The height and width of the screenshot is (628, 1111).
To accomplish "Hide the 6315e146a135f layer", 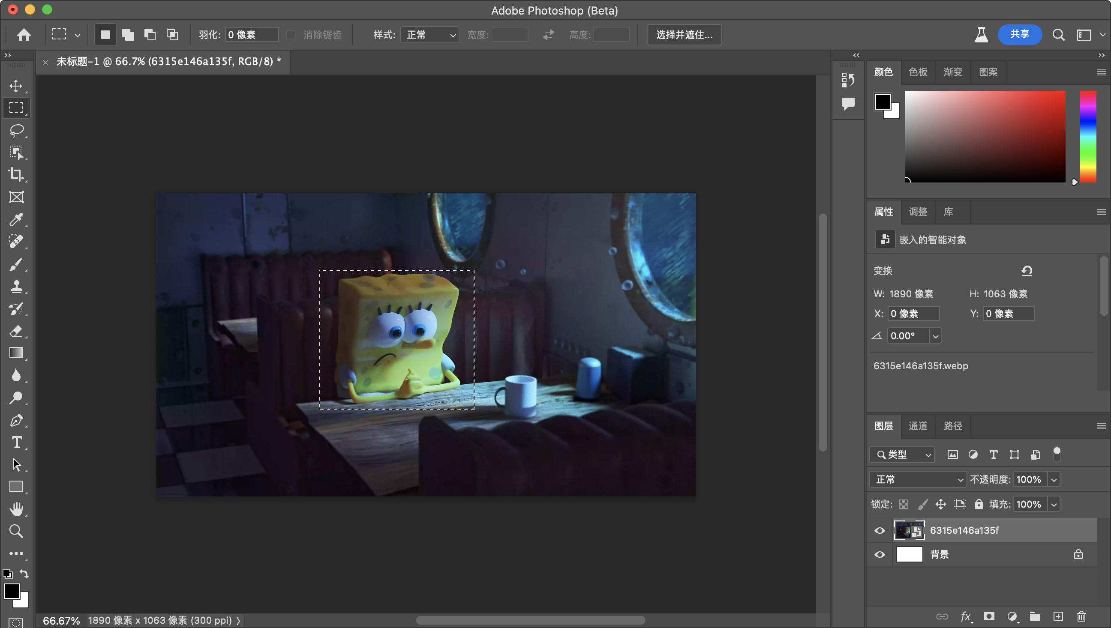I will click(x=879, y=530).
